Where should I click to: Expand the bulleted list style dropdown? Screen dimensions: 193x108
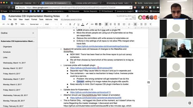pos(138,24)
